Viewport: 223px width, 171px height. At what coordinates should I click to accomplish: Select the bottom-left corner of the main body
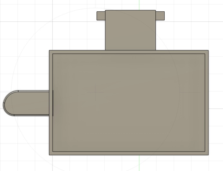(49, 155)
